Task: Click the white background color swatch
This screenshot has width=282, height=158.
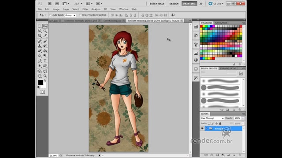Action: (44, 86)
